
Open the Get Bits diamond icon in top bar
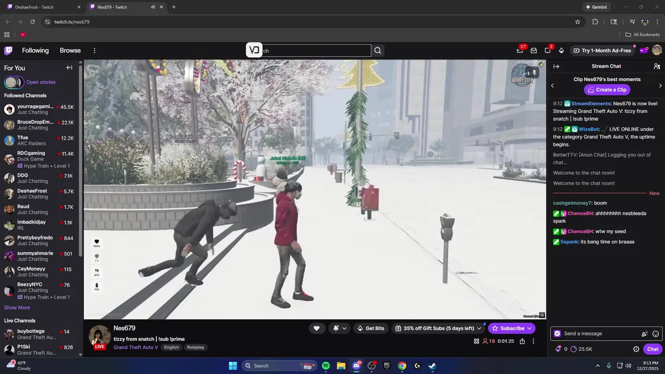[x=561, y=50]
